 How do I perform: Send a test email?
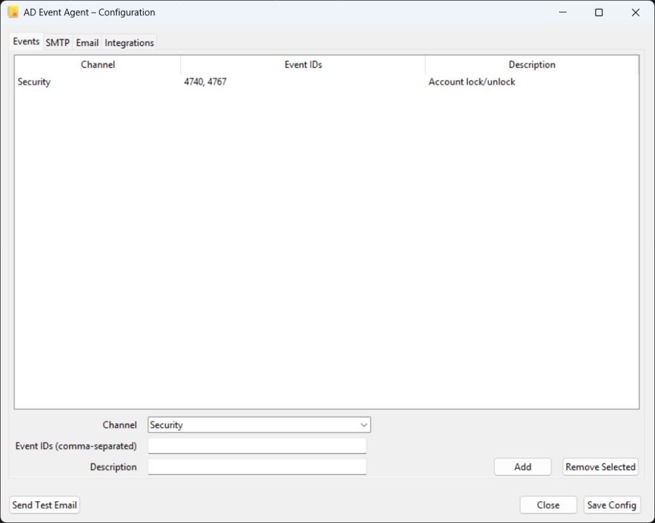pyautogui.click(x=45, y=505)
